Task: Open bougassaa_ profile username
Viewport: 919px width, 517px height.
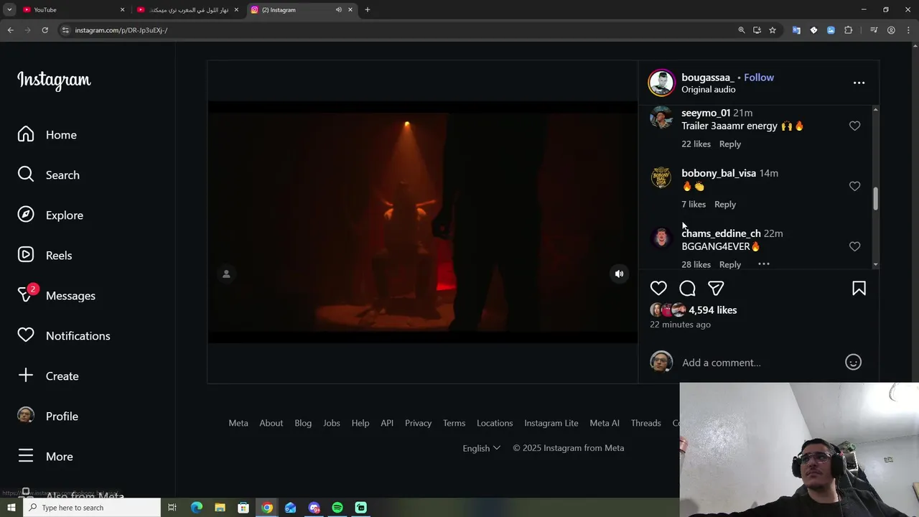Action: 708,78
